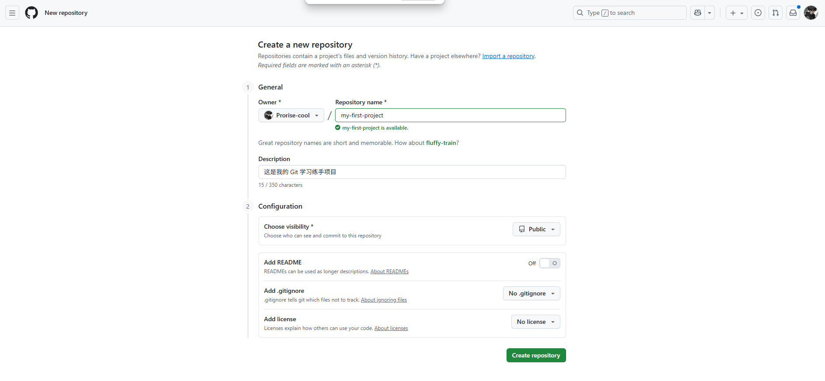Open the Pull requests icon in header
This screenshot has height=381, width=825.
point(776,13)
